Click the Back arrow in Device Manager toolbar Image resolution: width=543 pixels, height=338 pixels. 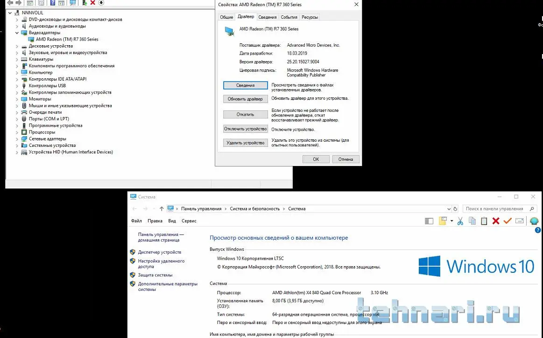click(10, 3)
